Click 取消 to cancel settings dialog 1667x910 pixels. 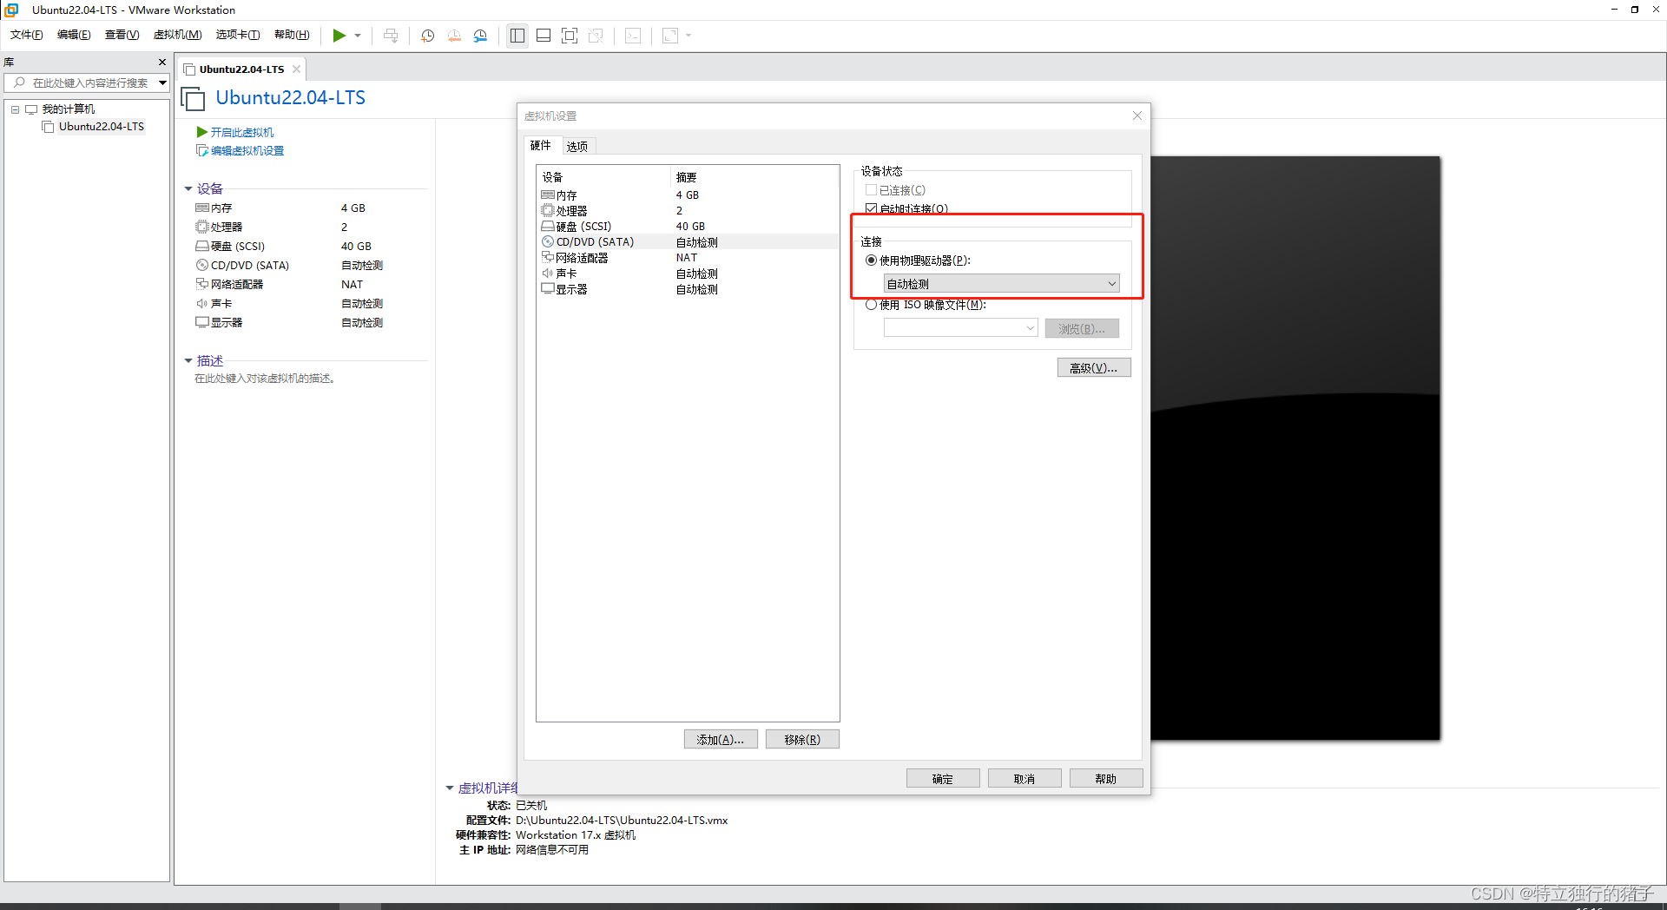(1025, 779)
